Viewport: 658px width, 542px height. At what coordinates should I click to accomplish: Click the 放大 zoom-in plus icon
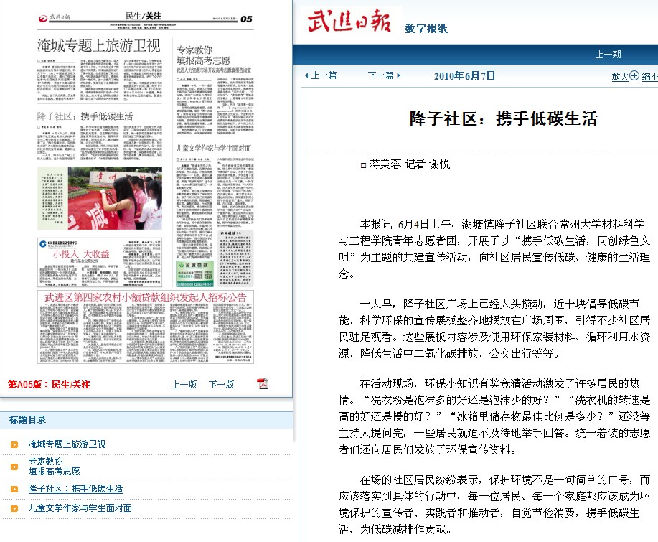point(634,75)
